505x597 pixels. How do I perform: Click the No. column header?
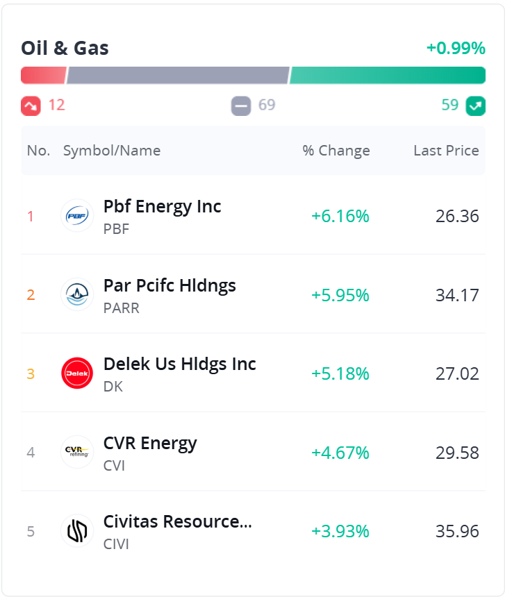(38, 151)
